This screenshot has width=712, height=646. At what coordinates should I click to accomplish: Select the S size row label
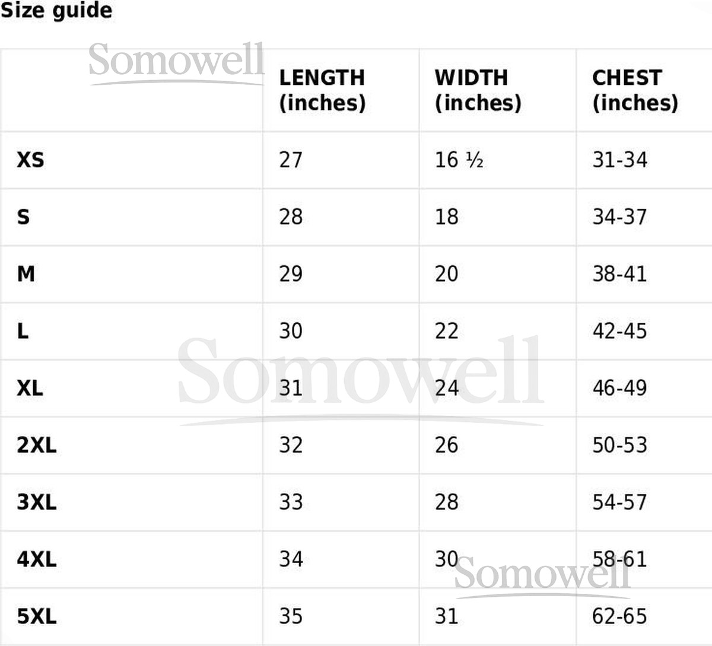23,217
